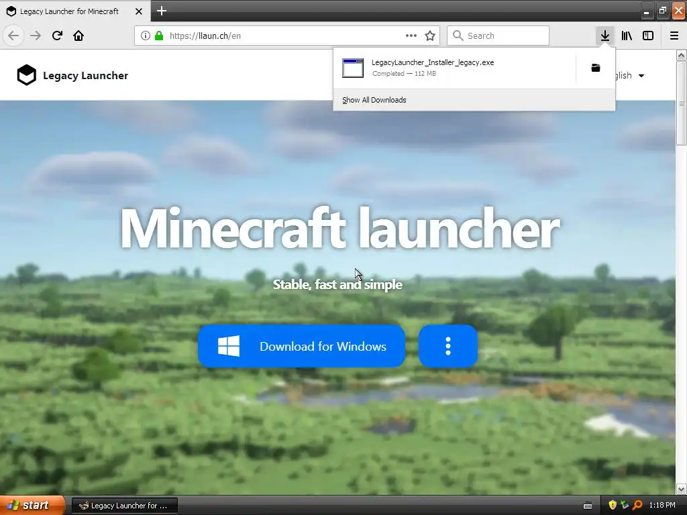
Task: Click the Legacy Launcher site title
Action: (85, 75)
